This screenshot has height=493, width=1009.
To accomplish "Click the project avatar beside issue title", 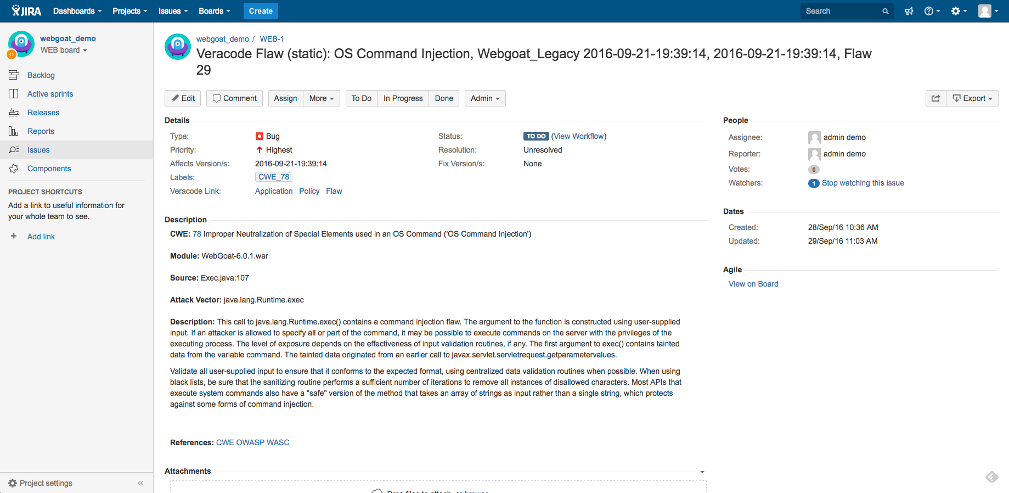I will click(x=178, y=47).
